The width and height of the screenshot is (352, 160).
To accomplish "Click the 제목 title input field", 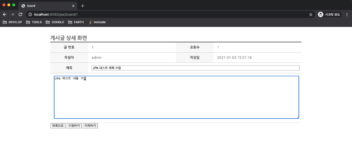I will [x=195, y=68].
